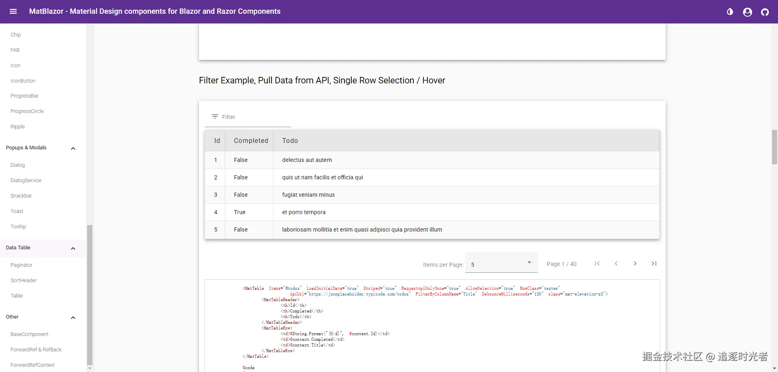
Task: Toggle the dark theme contrast icon
Action: tap(730, 12)
